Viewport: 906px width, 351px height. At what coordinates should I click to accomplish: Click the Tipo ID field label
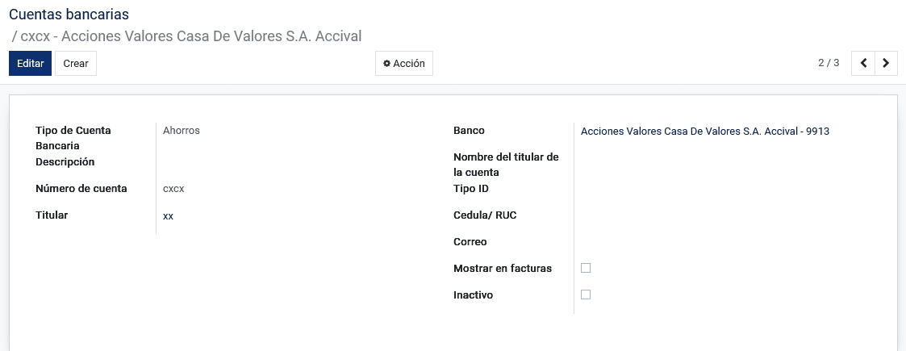(471, 189)
